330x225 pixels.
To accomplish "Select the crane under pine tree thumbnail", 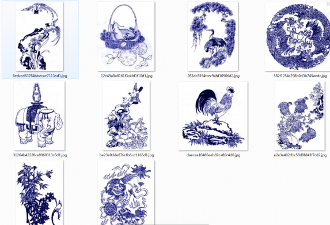I will pyautogui.click(x=213, y=36).
